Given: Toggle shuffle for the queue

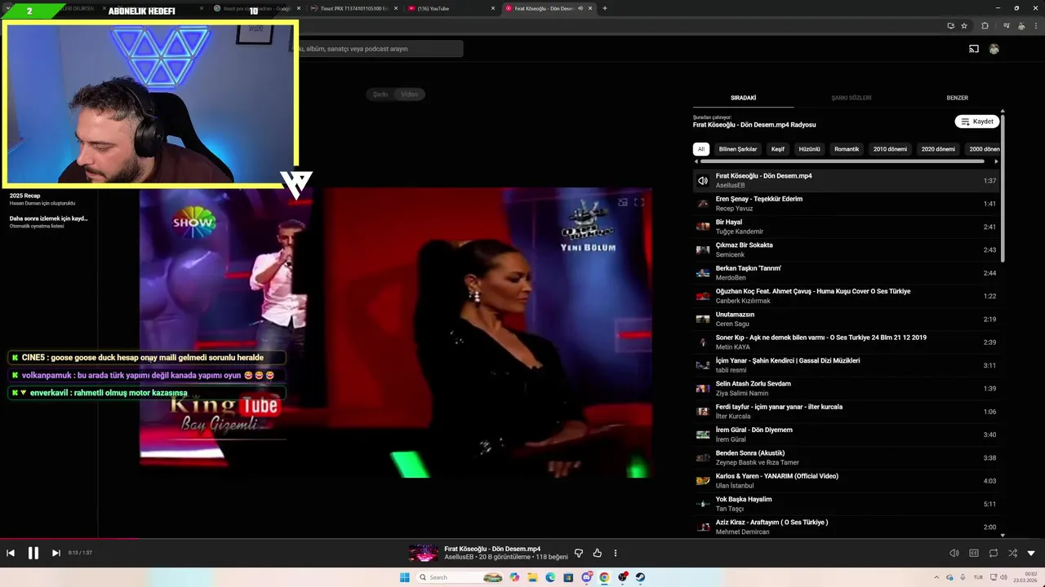Looking at the screenshot, I should click(x=1012, y=553).
